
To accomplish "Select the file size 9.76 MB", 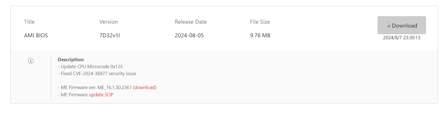I will coord(260,35).
